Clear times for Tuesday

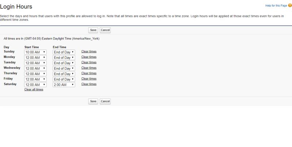click(89, 62)
